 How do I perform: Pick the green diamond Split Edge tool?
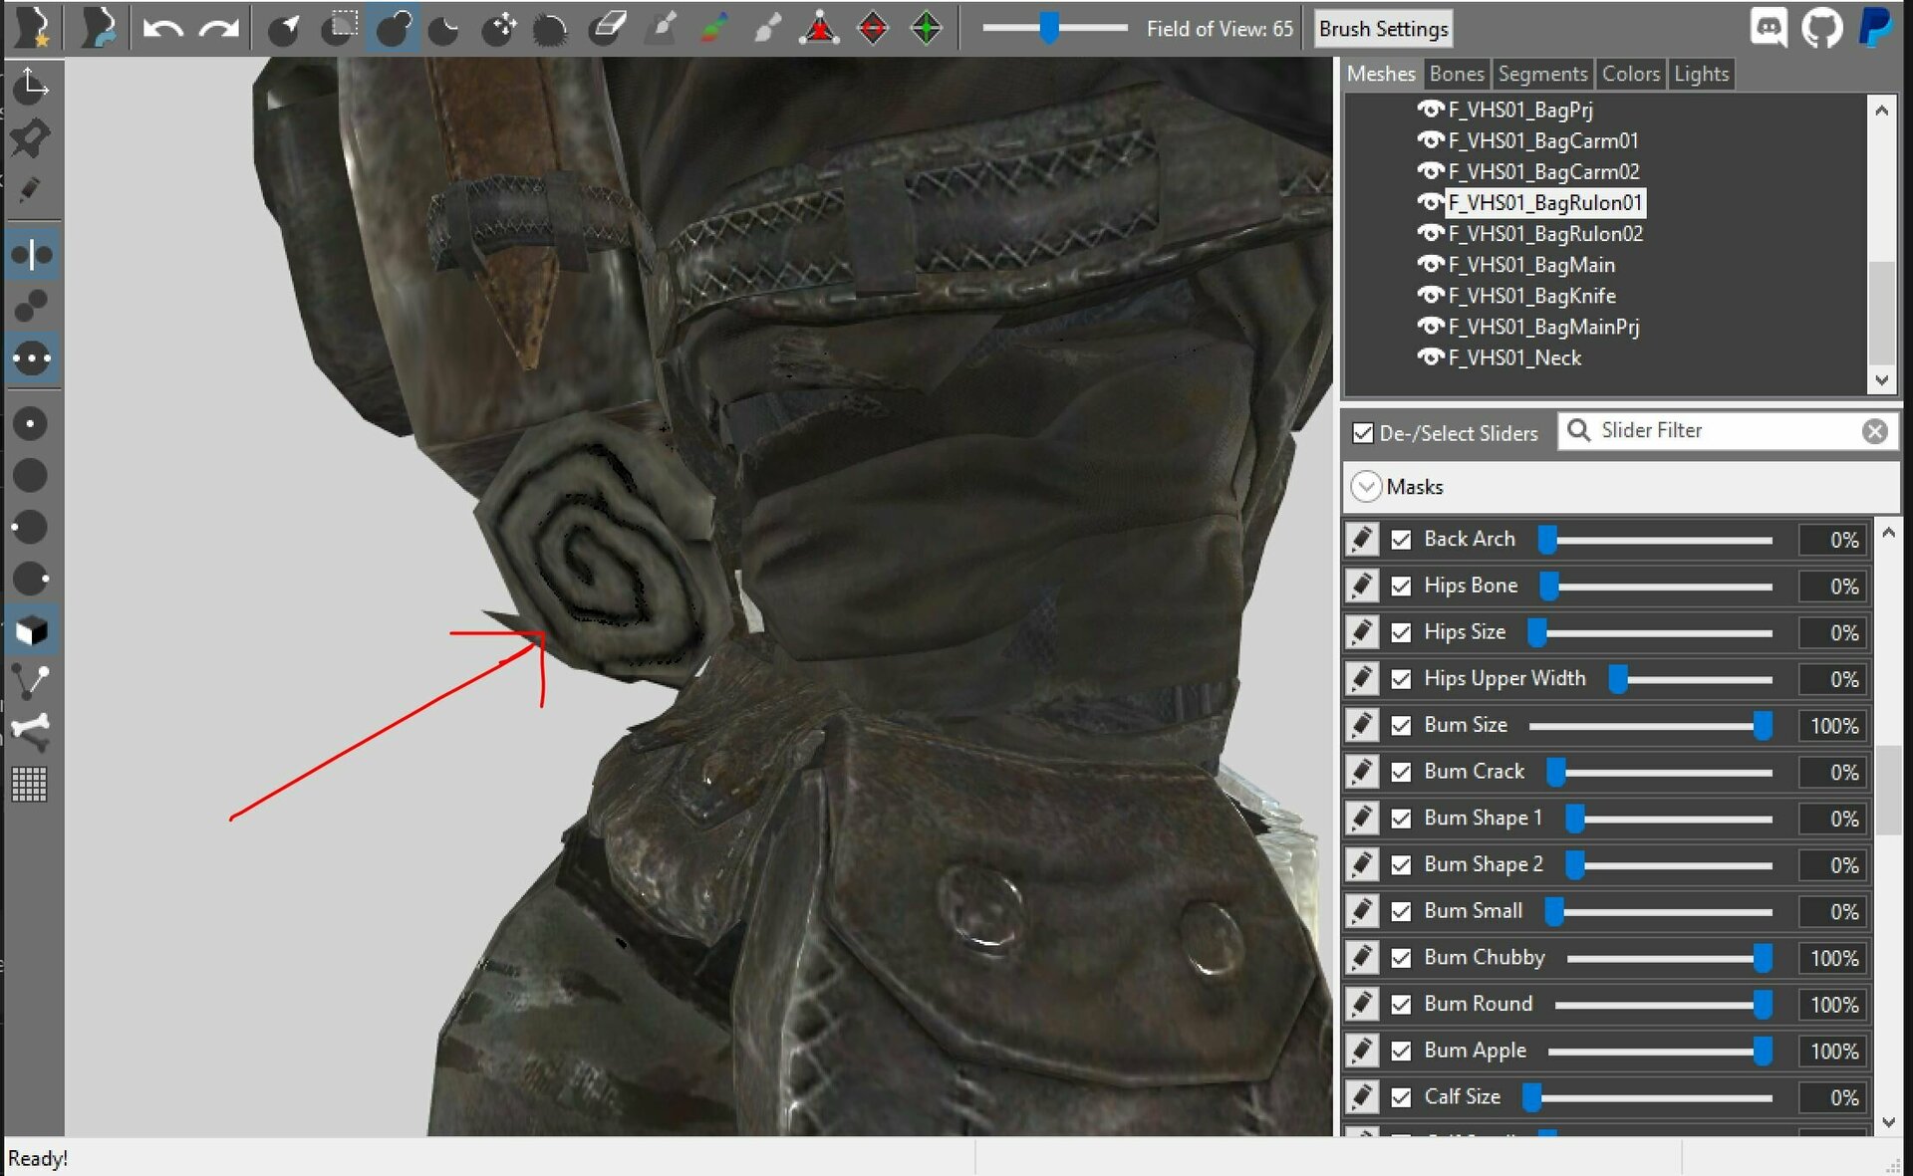tap(927, 28)
